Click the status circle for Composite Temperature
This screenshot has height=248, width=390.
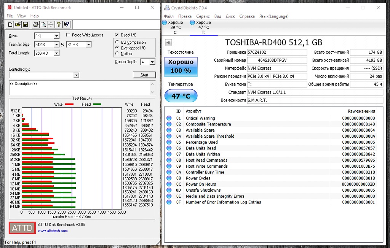coord(169,124)
